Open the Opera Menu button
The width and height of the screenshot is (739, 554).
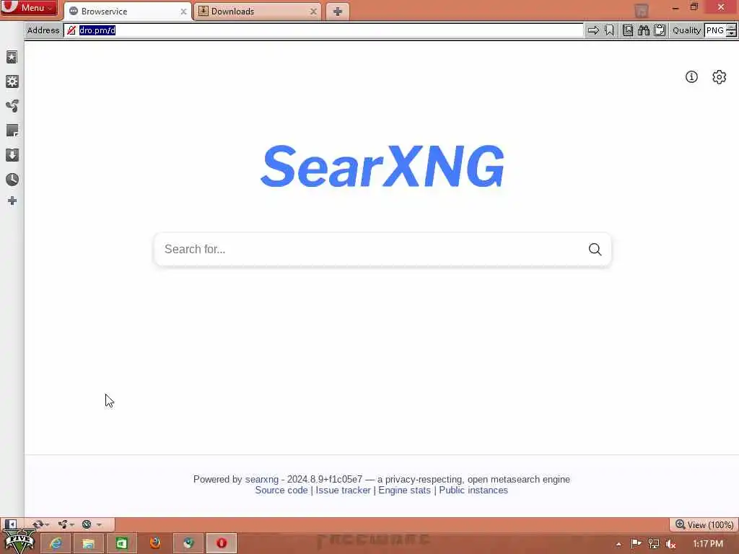(28, 8)
